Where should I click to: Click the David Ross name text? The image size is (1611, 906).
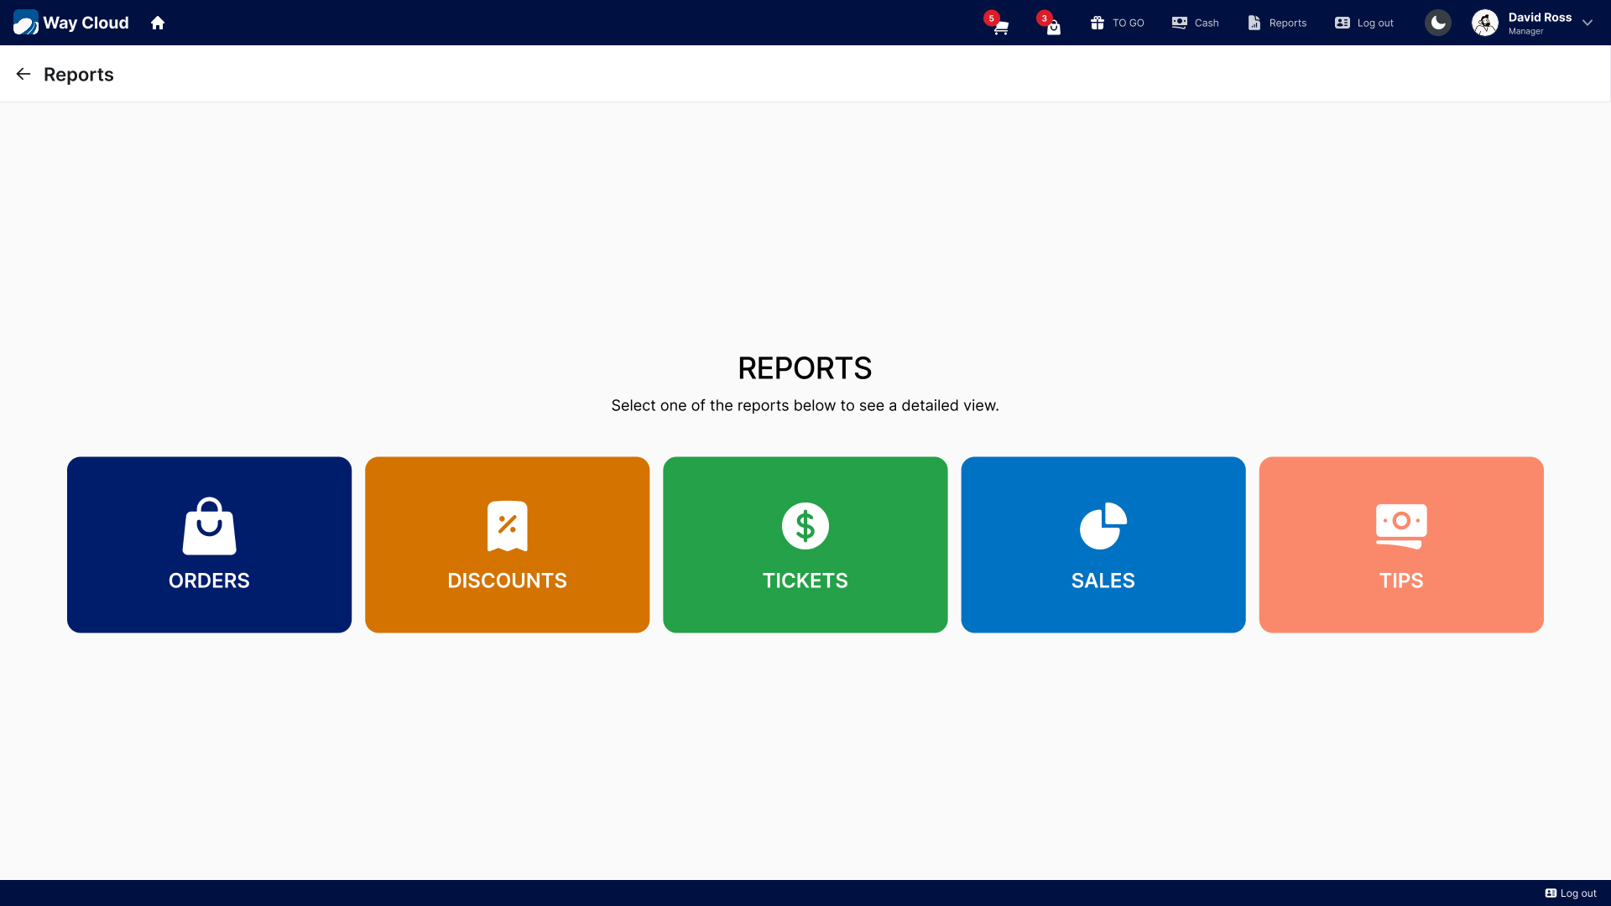(x=1540, y=18)
